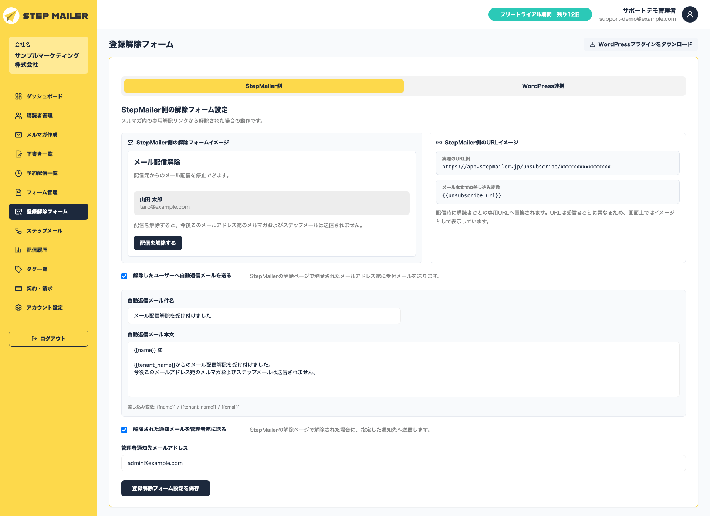Open the ダッシュボード dashboard icon
The height and width of the screenshot is (516, 710).
pos(18,96)
